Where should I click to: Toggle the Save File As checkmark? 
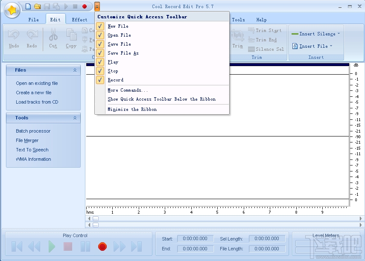pyautogui.click(x=100, y=53)
